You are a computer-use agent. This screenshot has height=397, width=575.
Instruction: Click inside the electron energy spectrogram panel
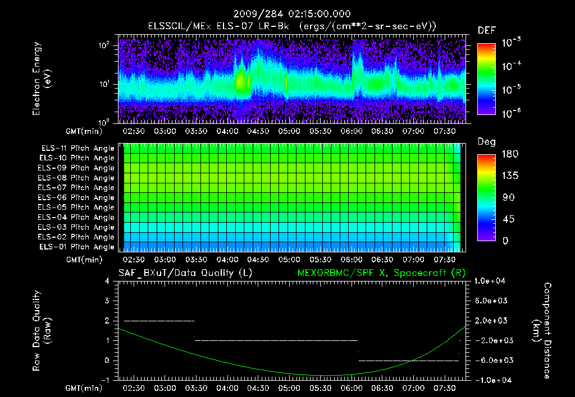click(292, 79)
